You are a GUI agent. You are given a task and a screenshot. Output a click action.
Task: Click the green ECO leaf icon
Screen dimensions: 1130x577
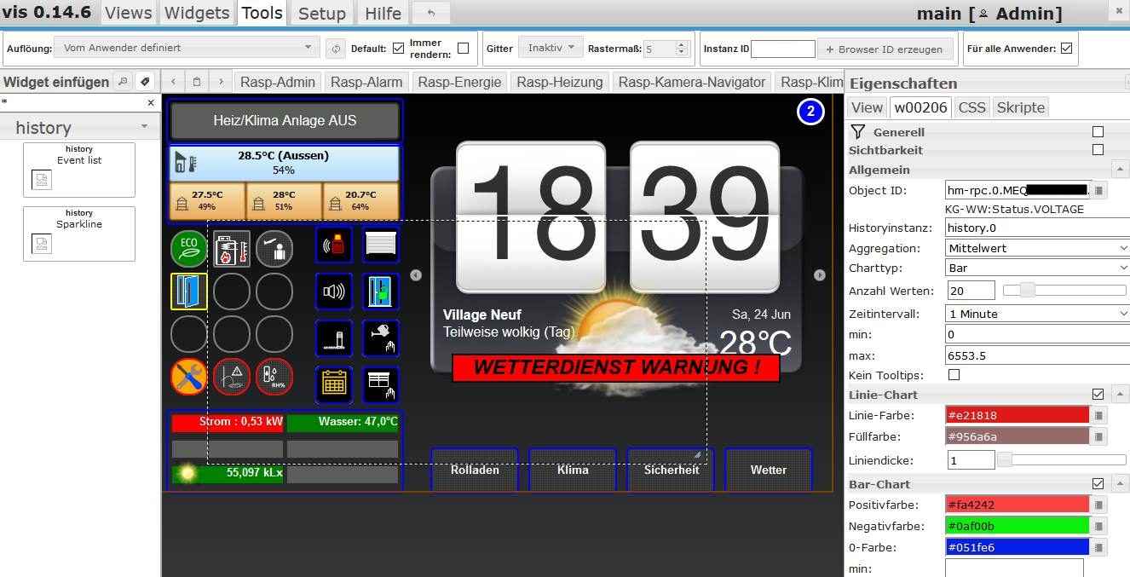(188, 249)
